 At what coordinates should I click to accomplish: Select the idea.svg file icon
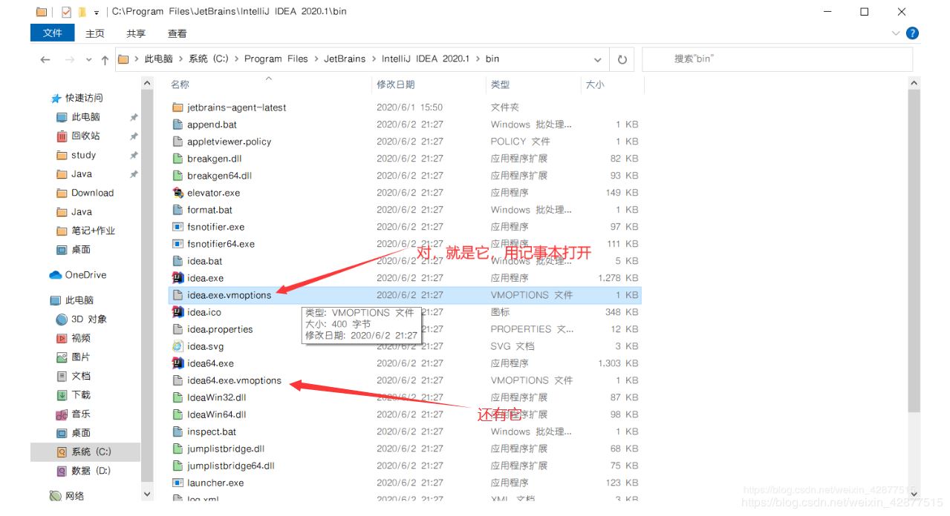pos(178,346)
